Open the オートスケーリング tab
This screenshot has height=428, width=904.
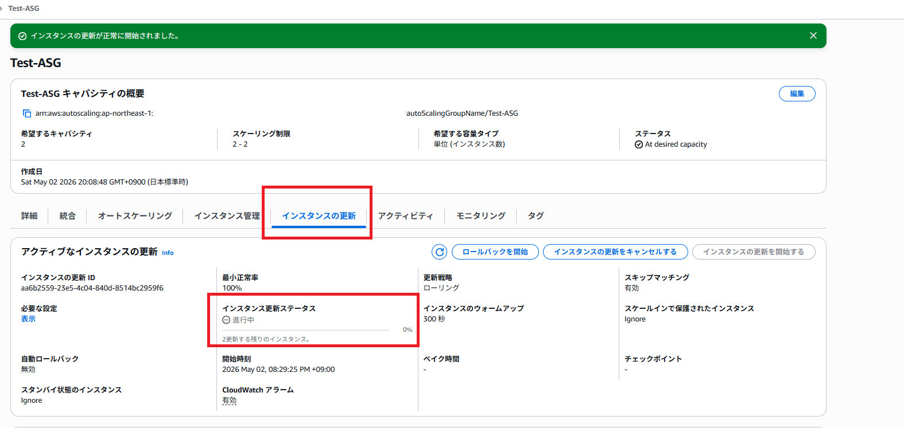coord(135,215)
